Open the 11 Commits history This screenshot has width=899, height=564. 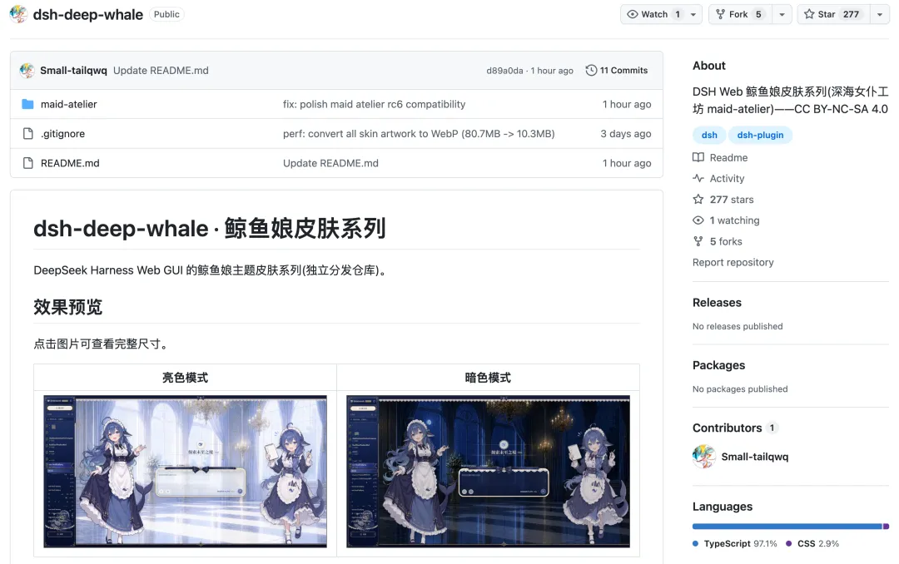click(x=617, y=71)
